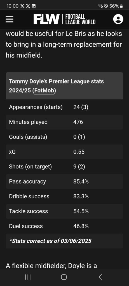Tap the Duel success 46.8% row
The height and width of the screenshot is (286, 129).
[x=64, y=226]
